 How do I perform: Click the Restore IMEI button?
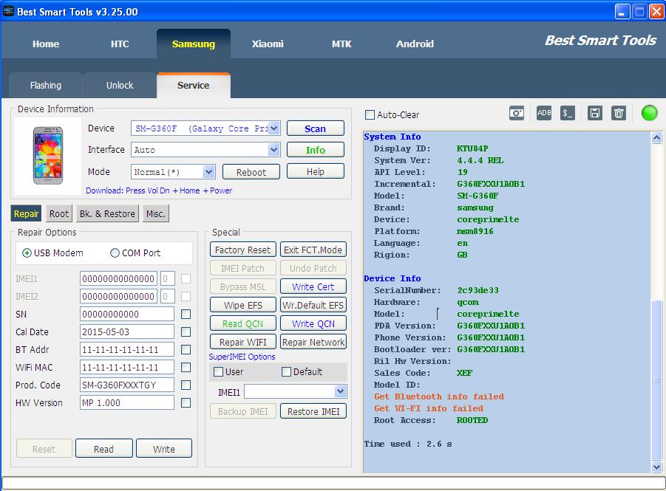click(x=313, y=411)
